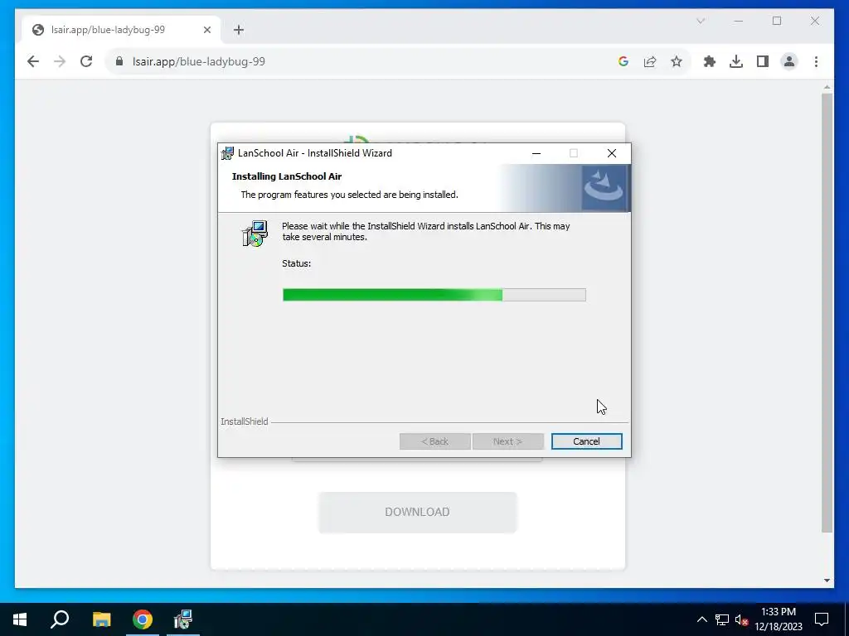Click the Chrome back arrow
The height and width of the screenshot is (636, 849).
click(x=33, y=61)
